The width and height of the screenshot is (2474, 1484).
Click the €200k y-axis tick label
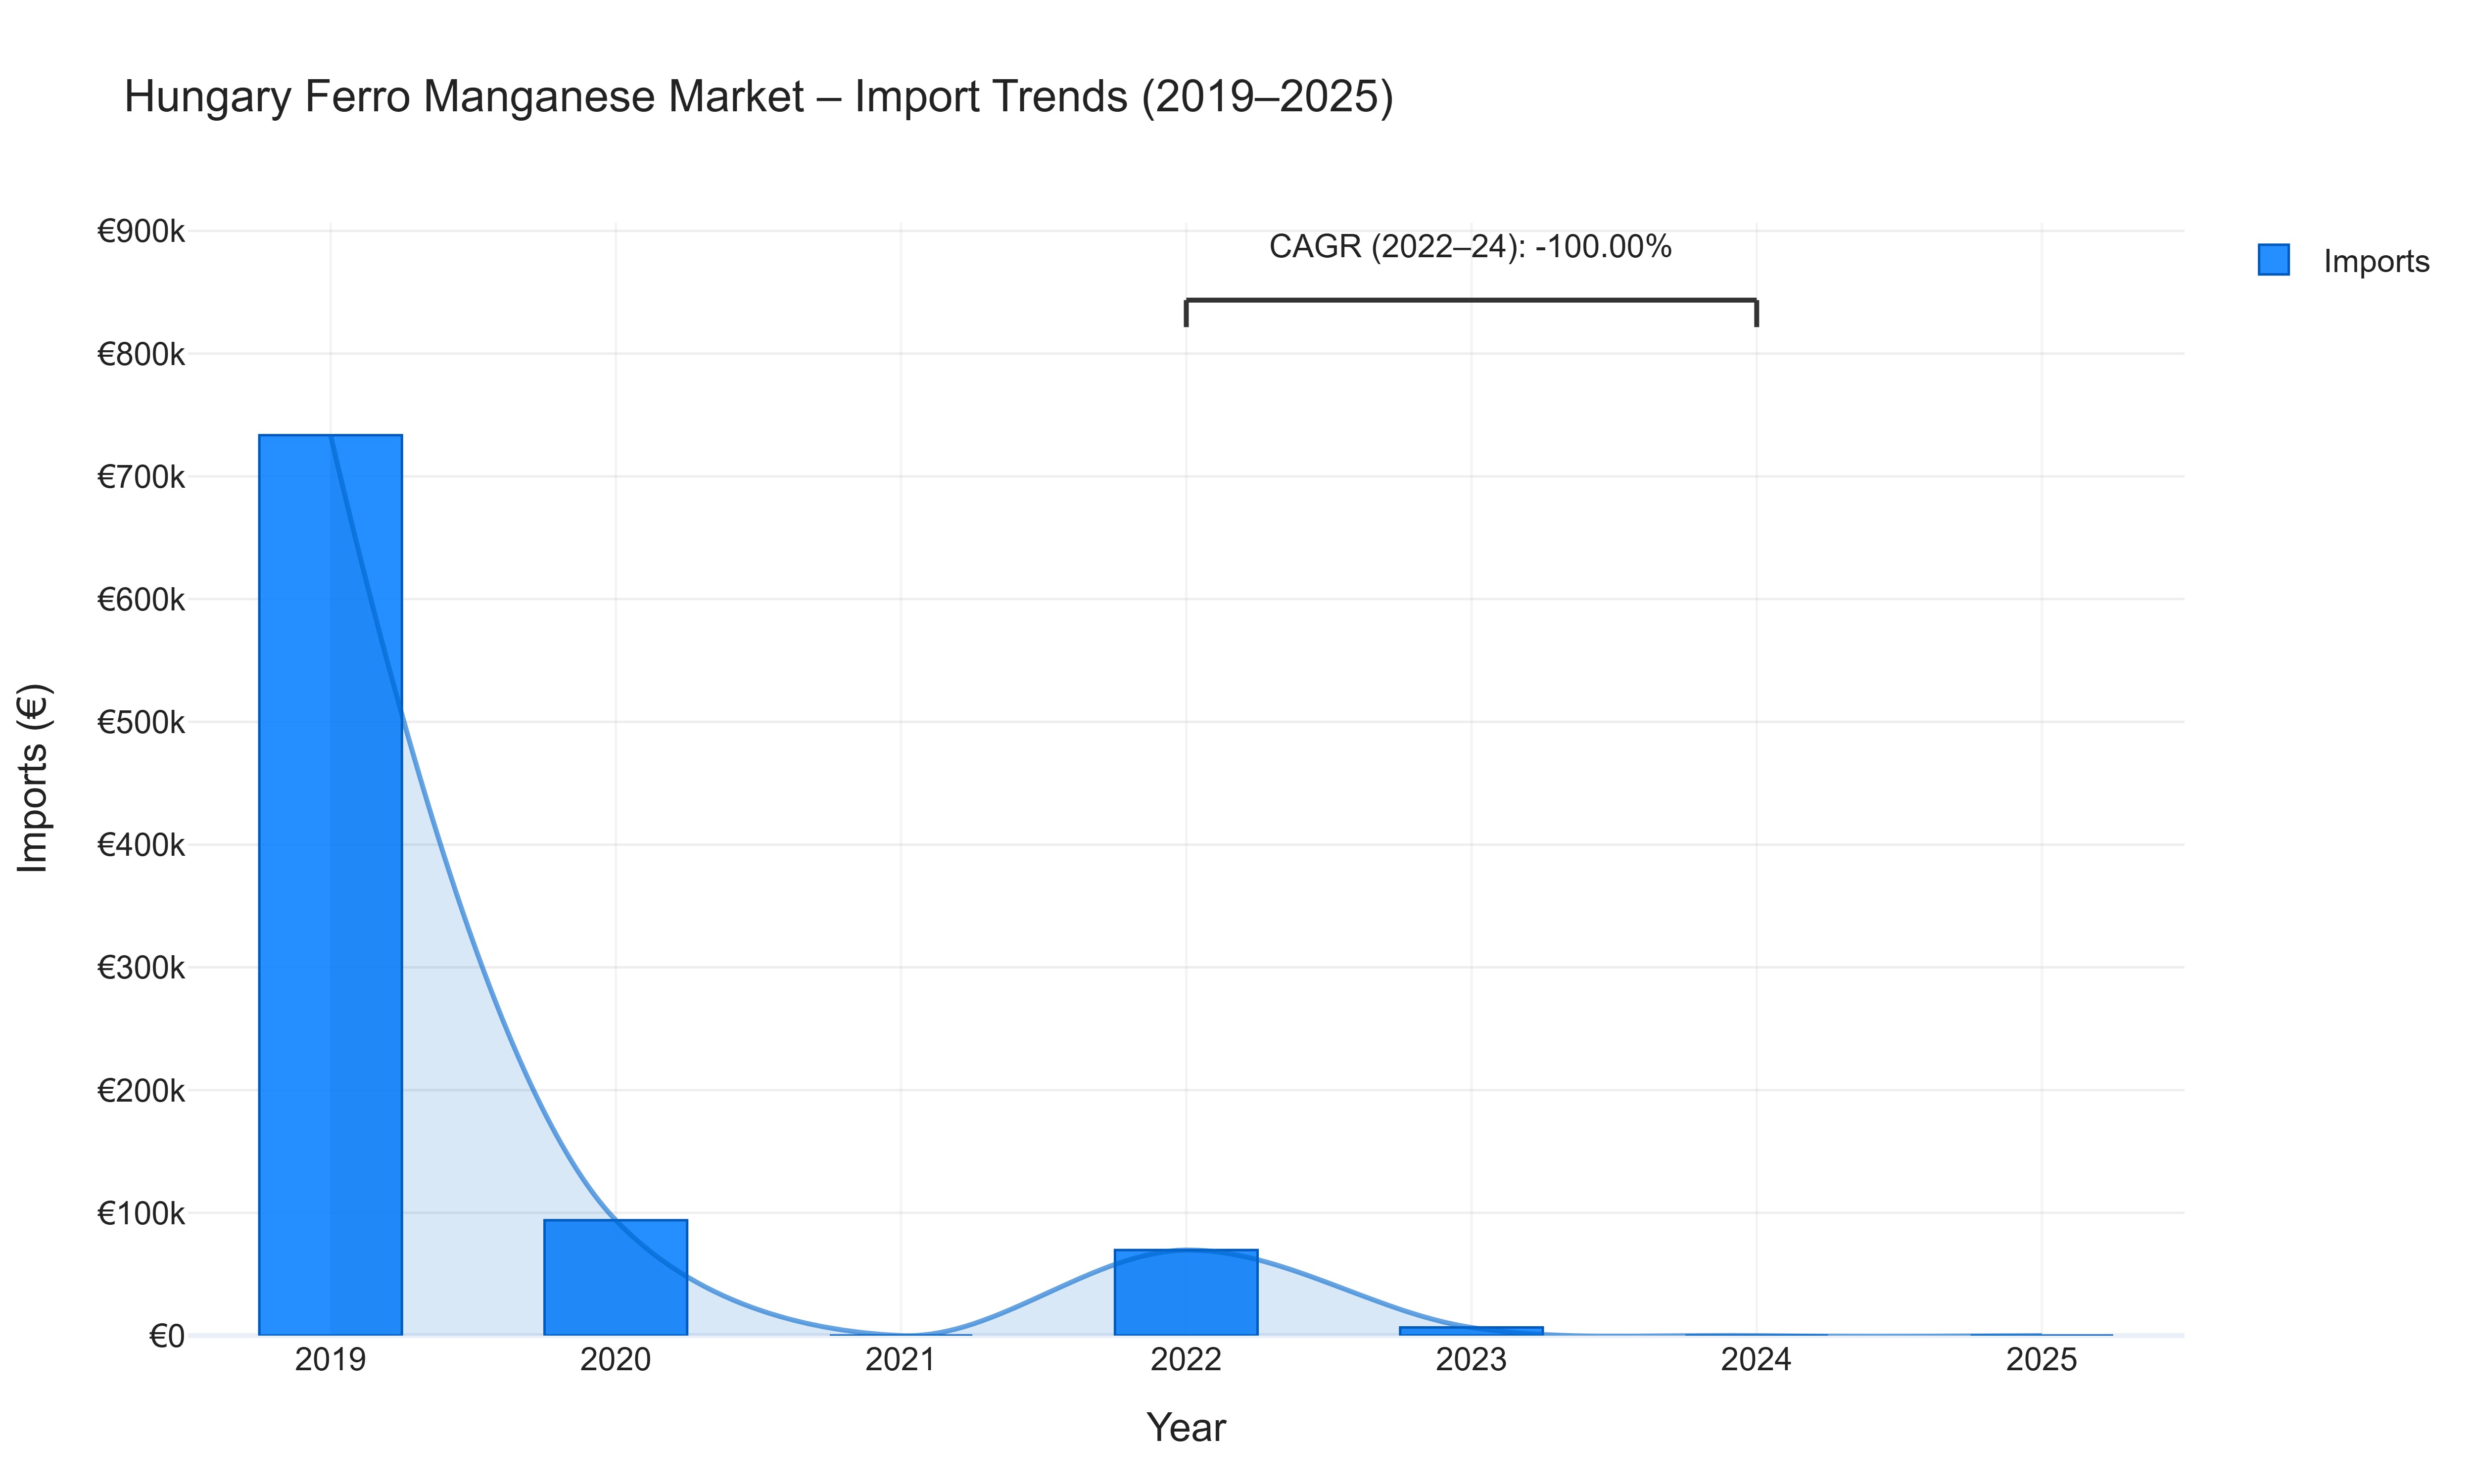141,1090
